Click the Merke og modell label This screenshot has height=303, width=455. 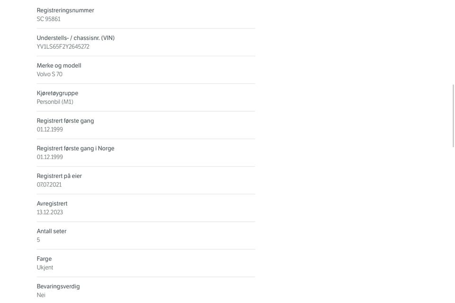59,66
